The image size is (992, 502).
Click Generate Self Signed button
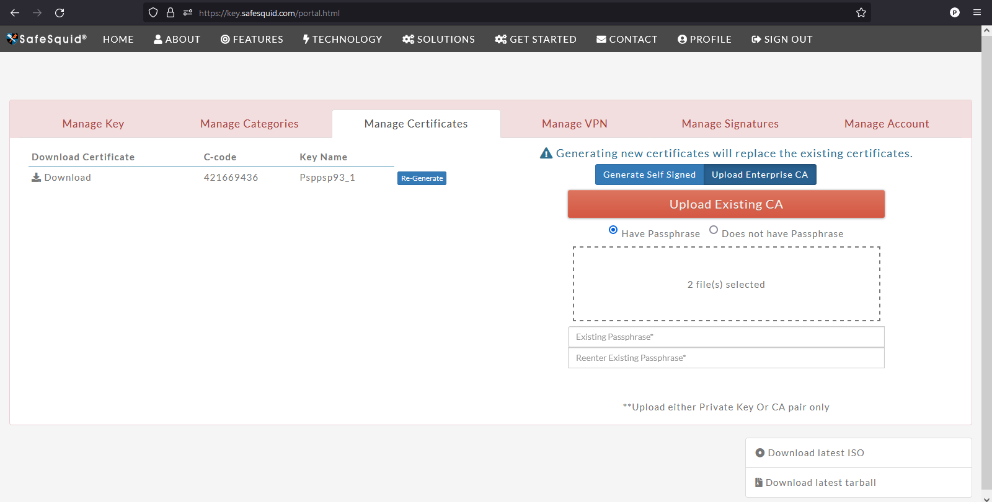point(650,175)
